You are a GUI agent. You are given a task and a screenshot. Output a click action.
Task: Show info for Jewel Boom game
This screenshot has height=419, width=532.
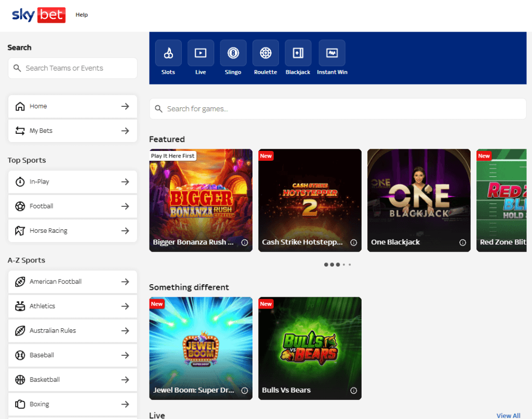click(245, 390)
